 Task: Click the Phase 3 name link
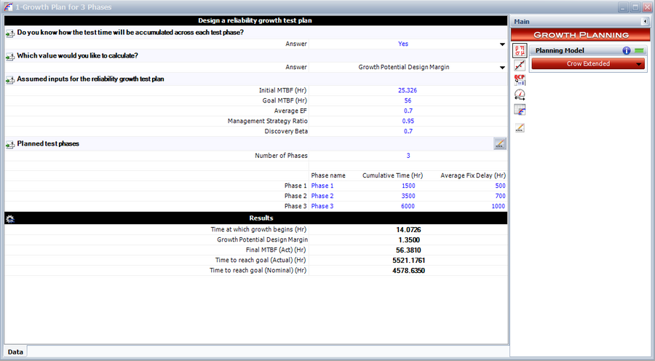click(322, 206)
